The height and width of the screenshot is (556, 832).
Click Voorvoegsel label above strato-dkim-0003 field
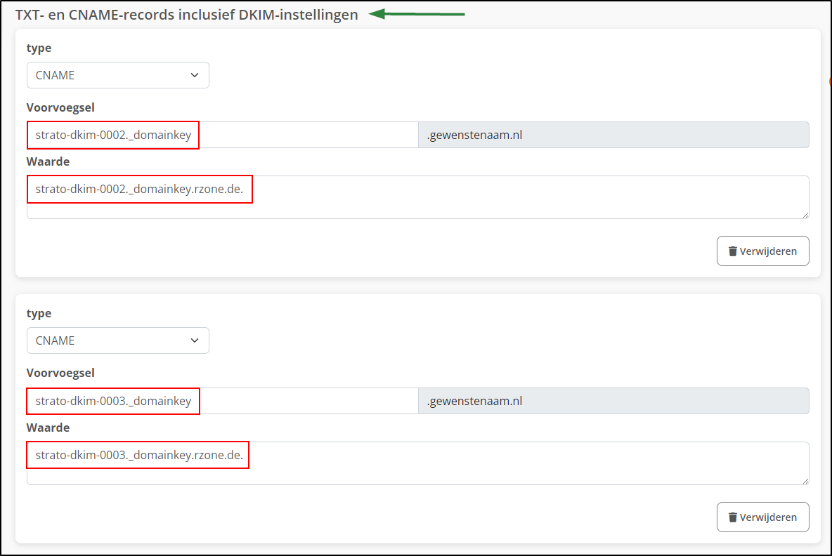pos(60,373)
